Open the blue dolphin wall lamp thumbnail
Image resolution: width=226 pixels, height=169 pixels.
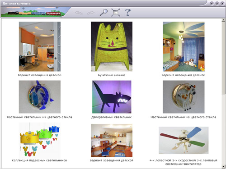(40, 97)
